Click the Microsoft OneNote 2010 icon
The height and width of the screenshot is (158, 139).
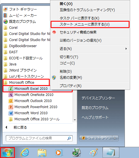pos(11,95)
